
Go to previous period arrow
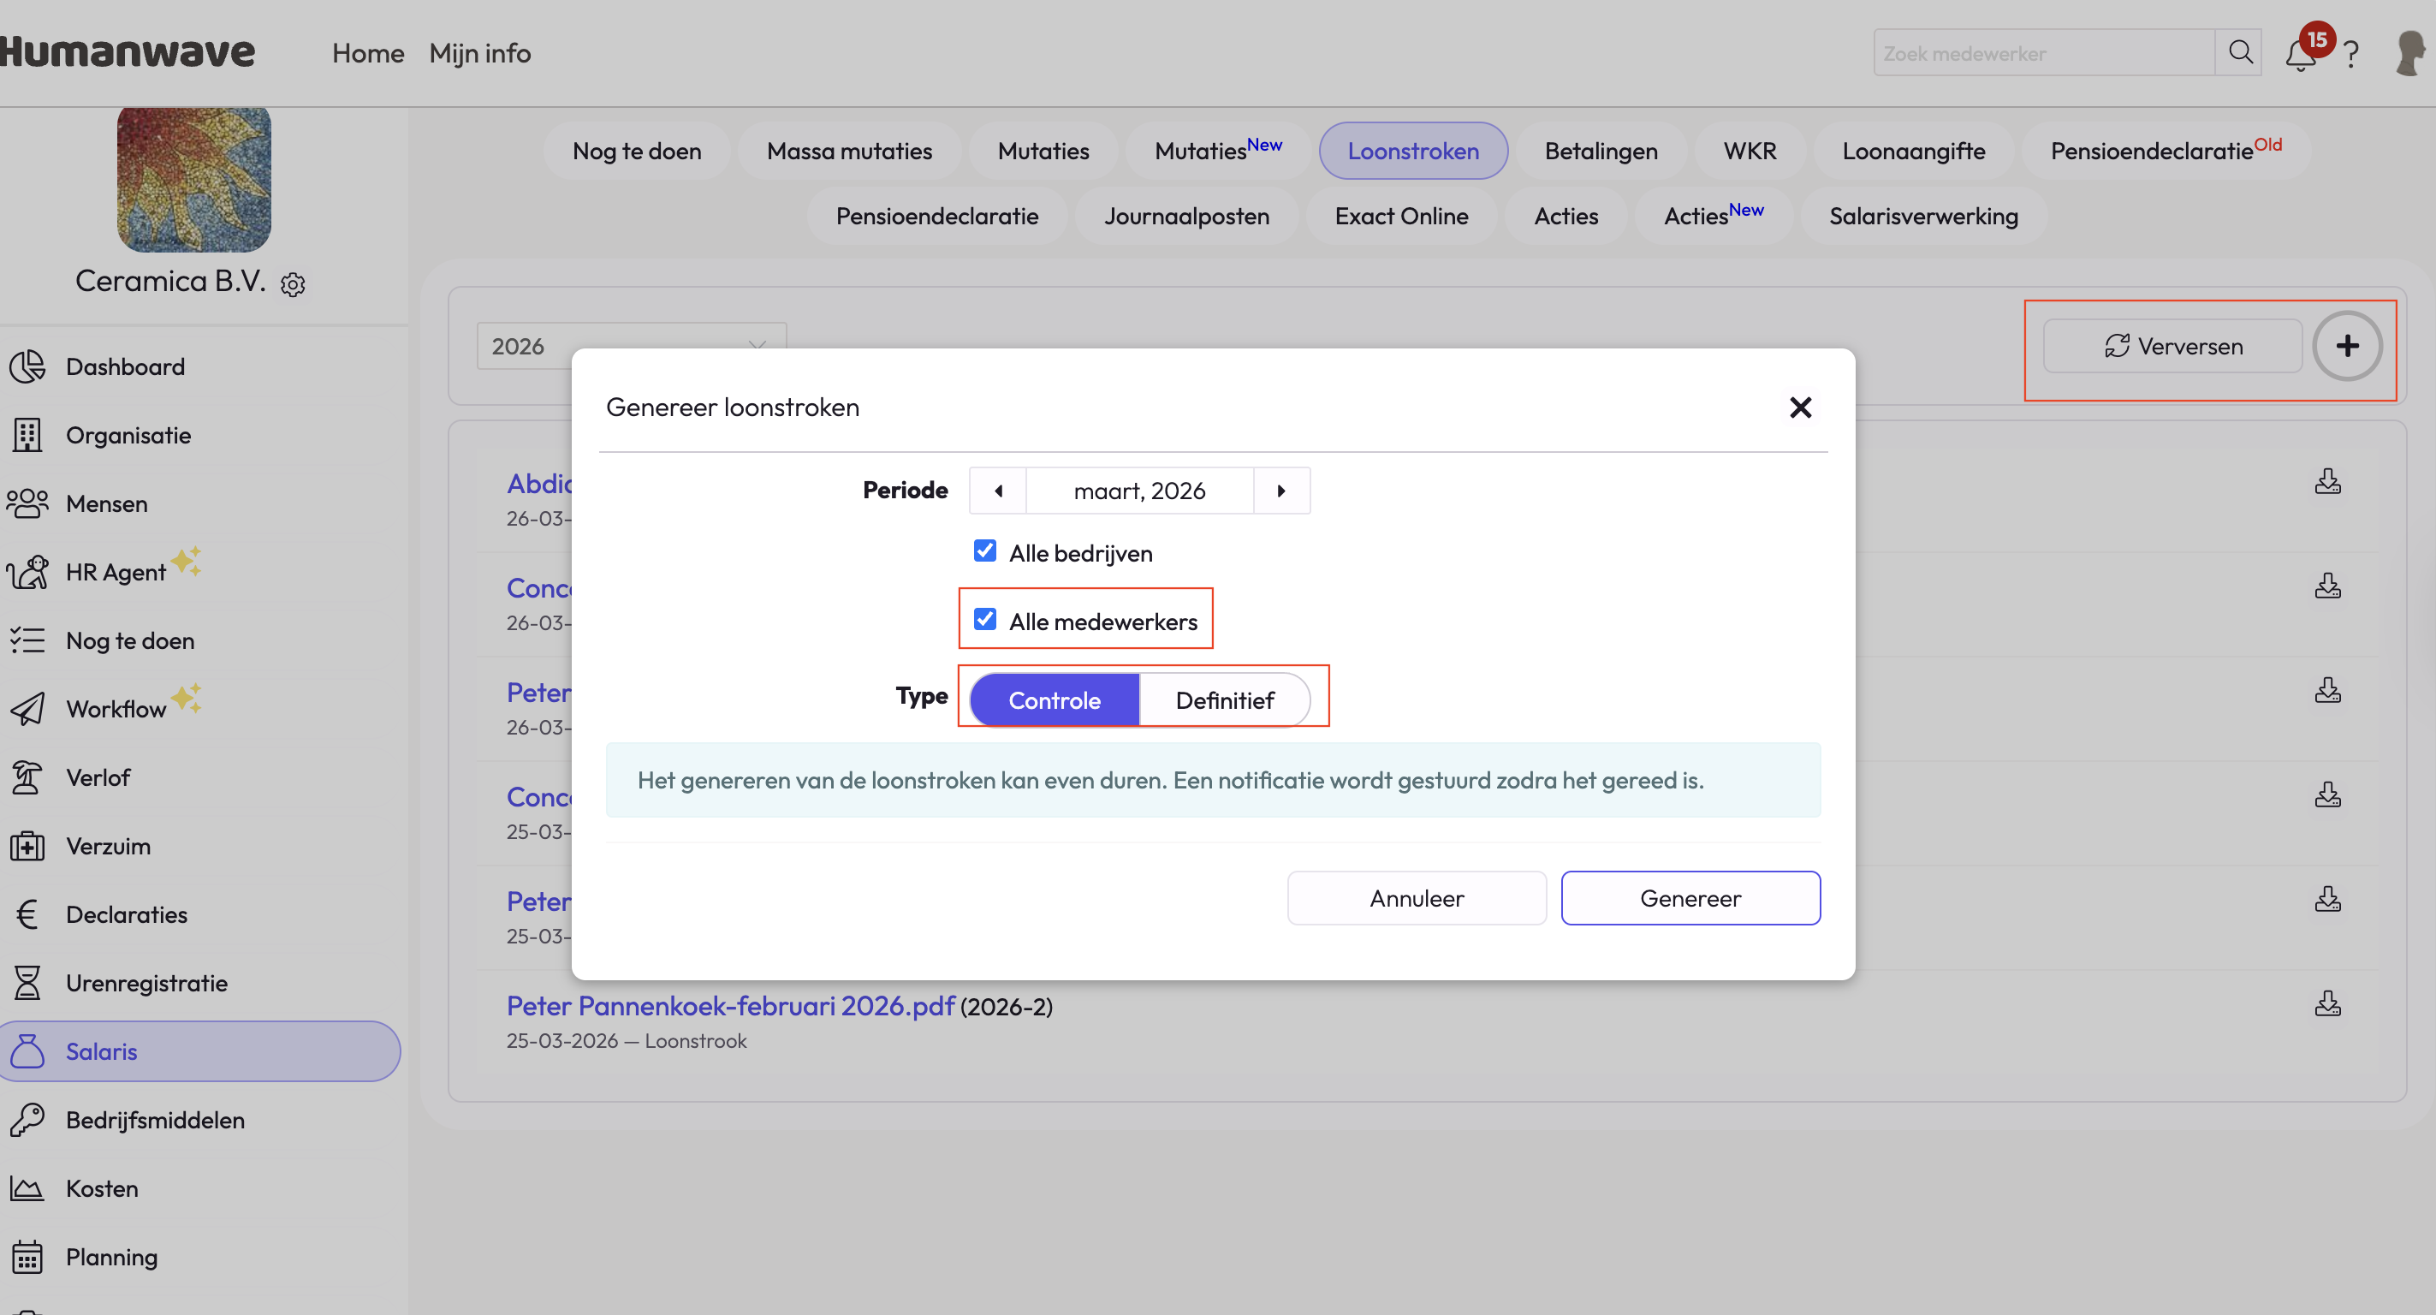coord(999,491)
